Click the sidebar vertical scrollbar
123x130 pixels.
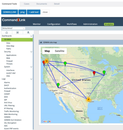click(x=33, y=82)
